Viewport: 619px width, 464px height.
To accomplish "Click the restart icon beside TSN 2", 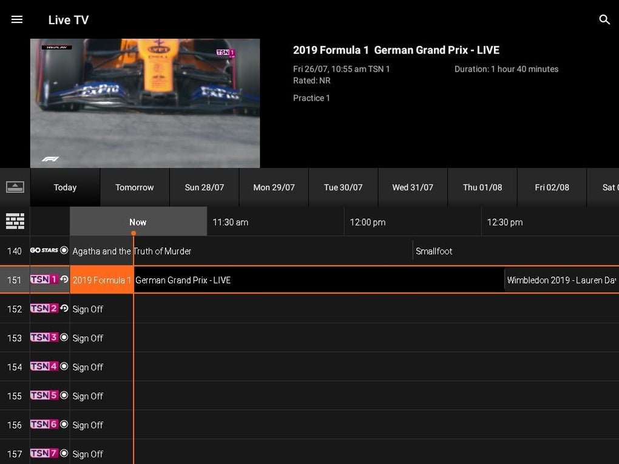I will coord(64,309).
